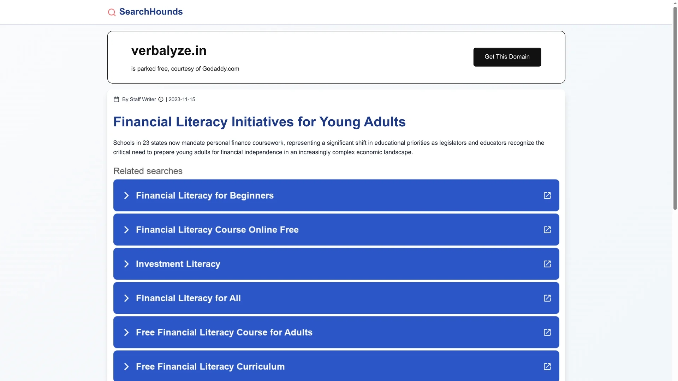Viewport: 678px width, 381px height.
Task: Click external link icon for Course Online Free
Action: [547, 230]
